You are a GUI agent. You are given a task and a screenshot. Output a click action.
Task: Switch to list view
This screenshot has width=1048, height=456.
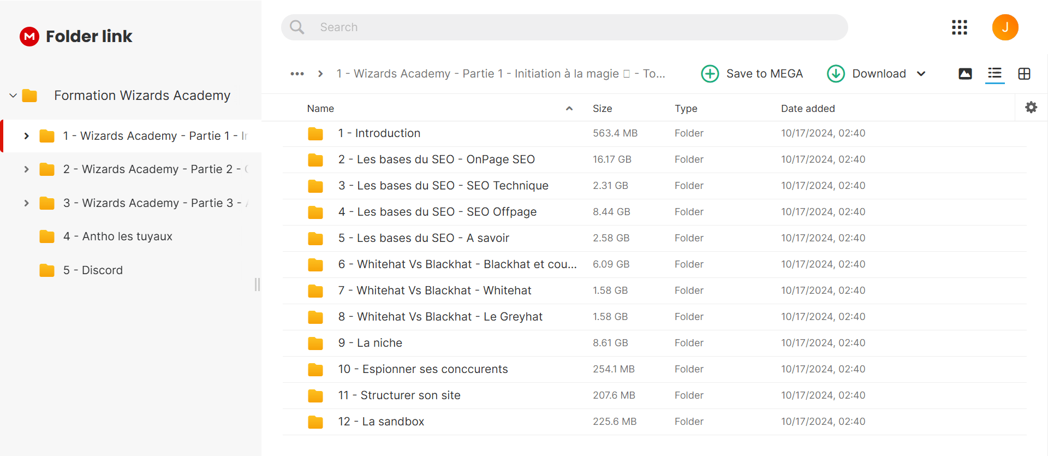point(995,73)
